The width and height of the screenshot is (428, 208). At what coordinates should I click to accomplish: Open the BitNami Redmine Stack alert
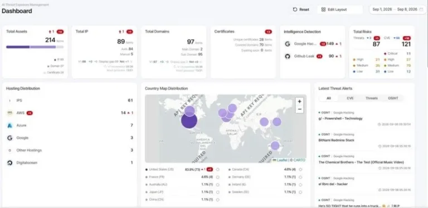pyautogui.click(x=336, y=140)
